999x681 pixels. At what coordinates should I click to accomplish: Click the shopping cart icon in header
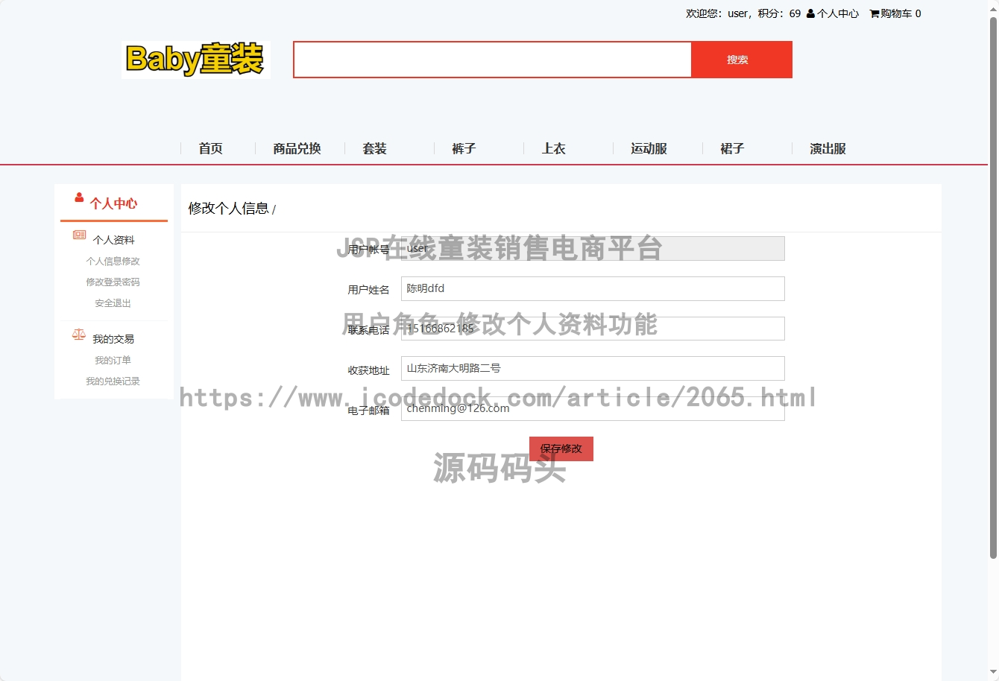tap(874, 13)
